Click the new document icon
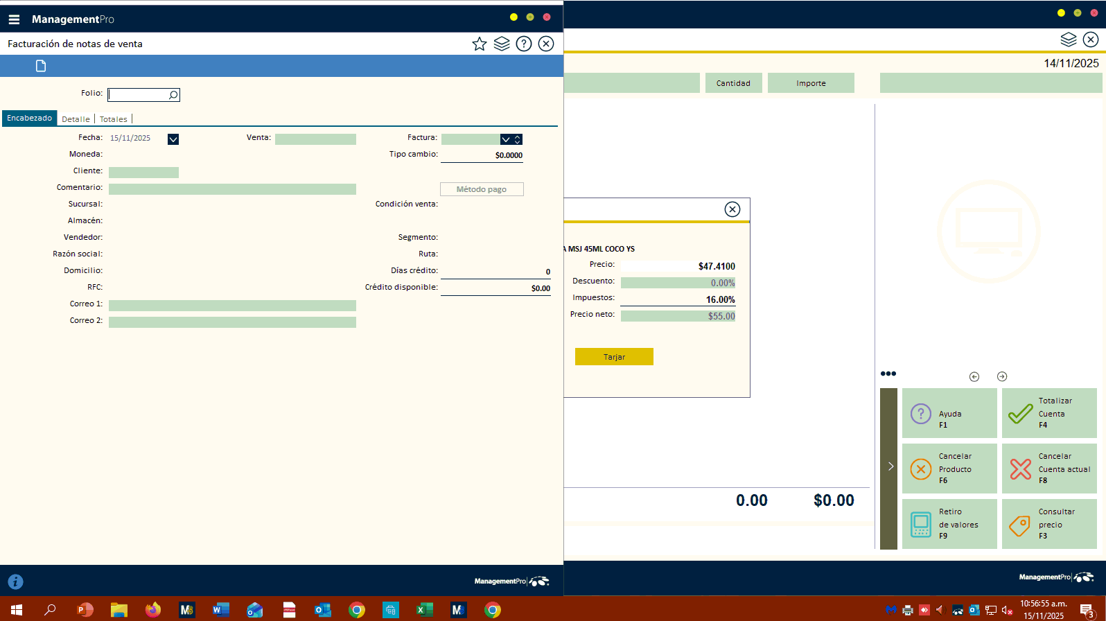1106x621 pixels. coord(41,66)
